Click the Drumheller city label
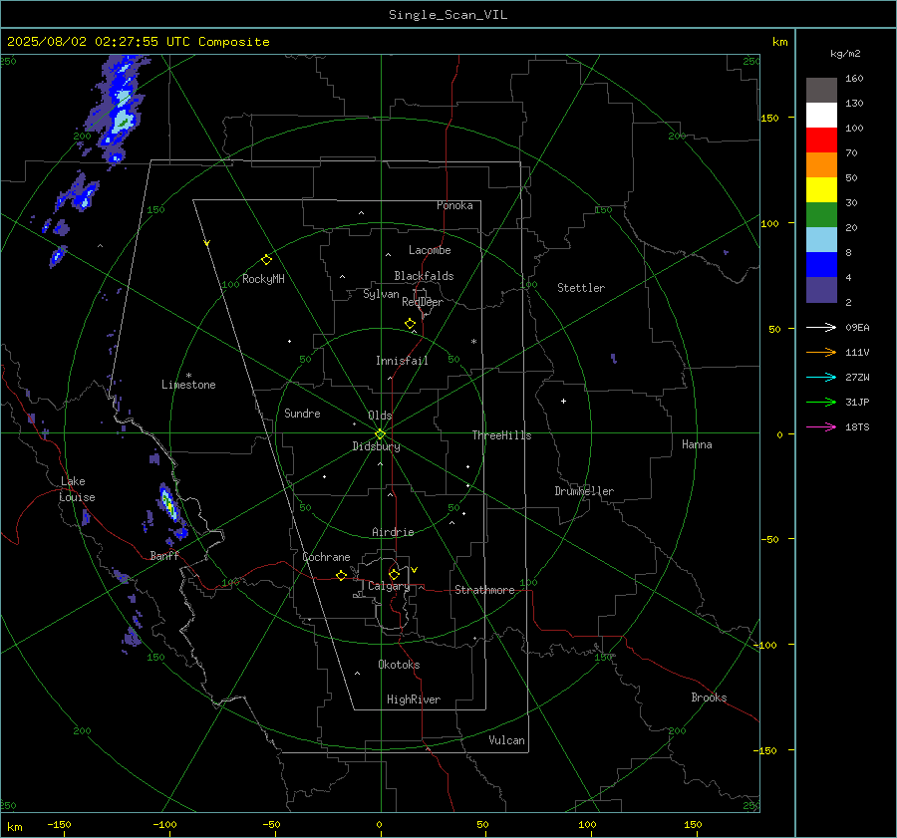 pos(584,491)
